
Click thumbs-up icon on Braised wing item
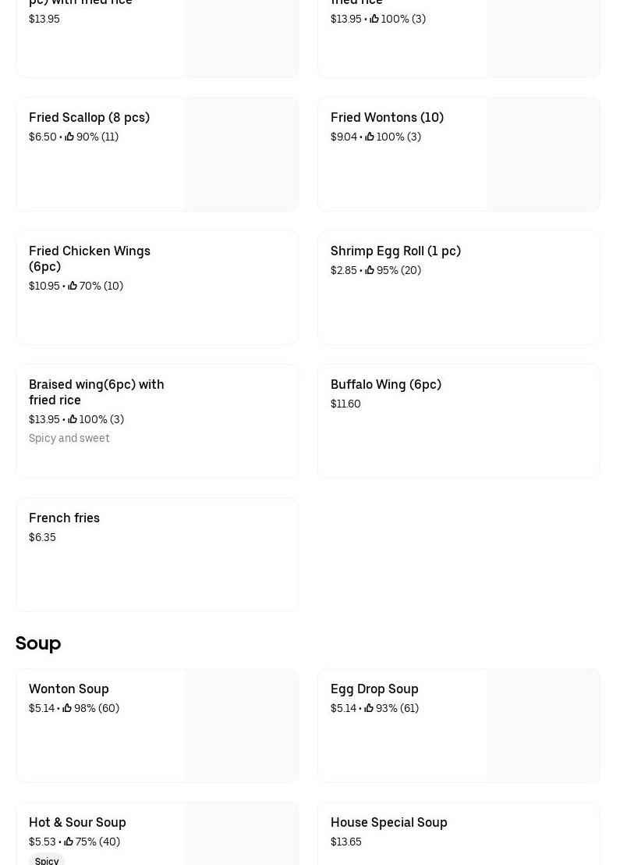pyautogui.click(x=73, y=419)
